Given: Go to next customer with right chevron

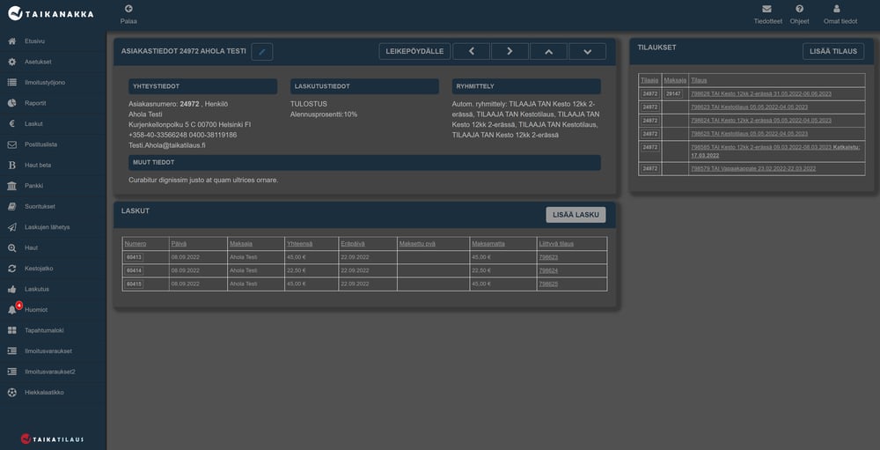Looking at the screenshot, I should [x=510, y=51].
